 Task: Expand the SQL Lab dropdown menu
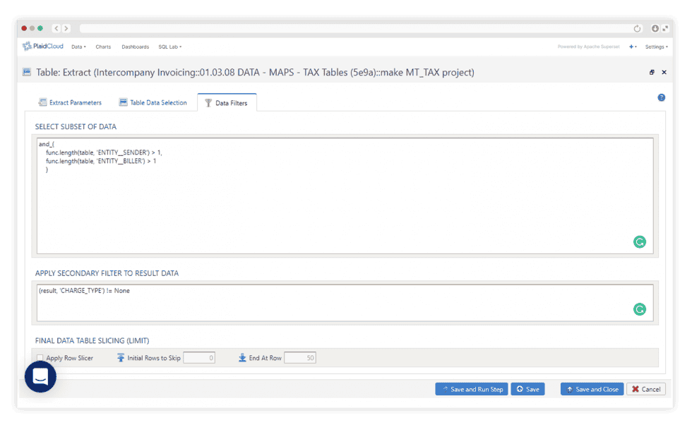tap(170, 47)
